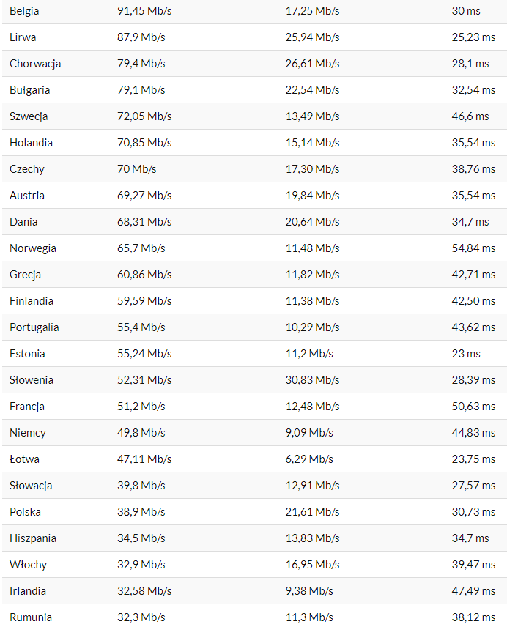Click the Szwecja ping 46,6 ms

470,116
